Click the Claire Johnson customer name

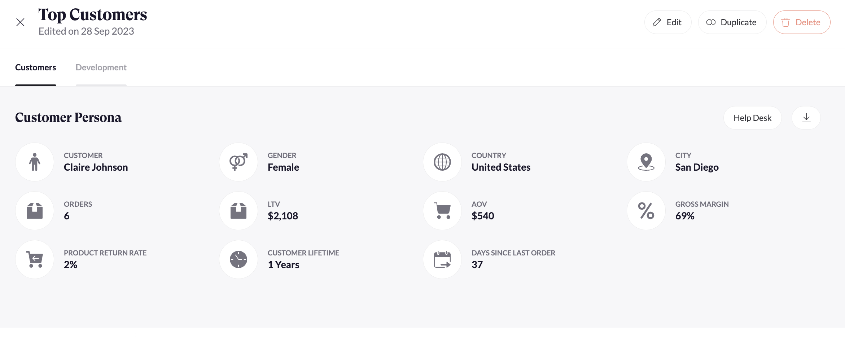pyautogui.click(x=96, y=167)
